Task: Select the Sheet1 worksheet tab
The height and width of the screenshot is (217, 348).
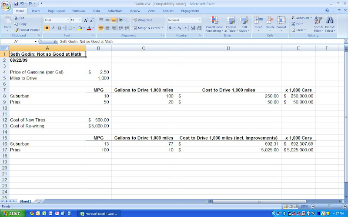Action: click(x=25, y=201)
